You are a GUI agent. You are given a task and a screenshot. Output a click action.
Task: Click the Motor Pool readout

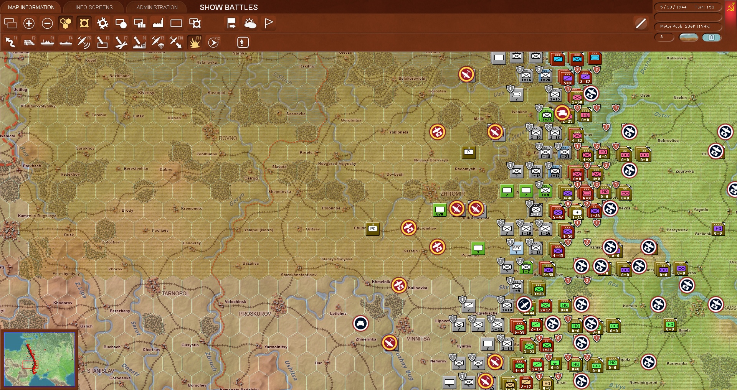pyautogui.click(x=687, y=26)
